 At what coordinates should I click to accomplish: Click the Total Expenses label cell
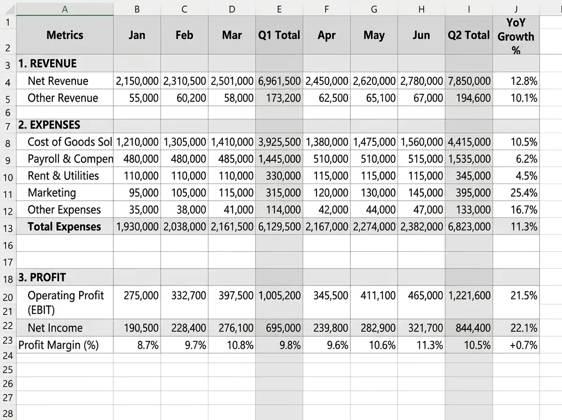pos(65,227)
